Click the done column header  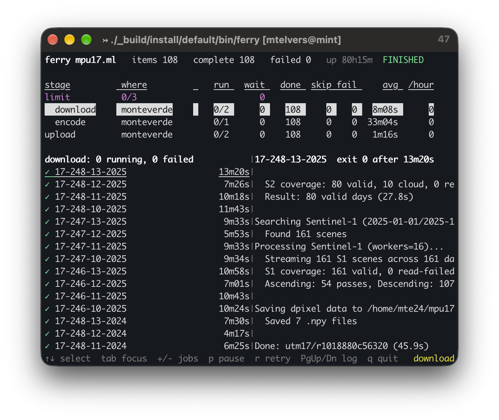(x=290, y=85)
